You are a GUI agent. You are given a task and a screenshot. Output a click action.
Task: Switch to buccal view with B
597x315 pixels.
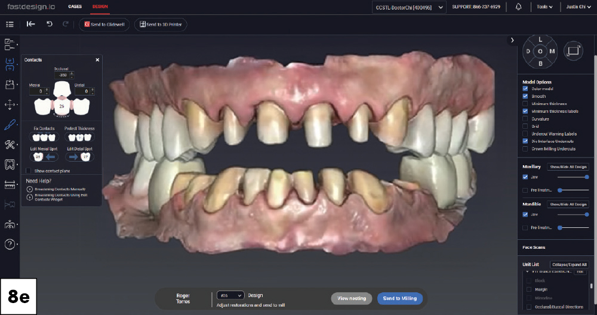click(540, 63)
